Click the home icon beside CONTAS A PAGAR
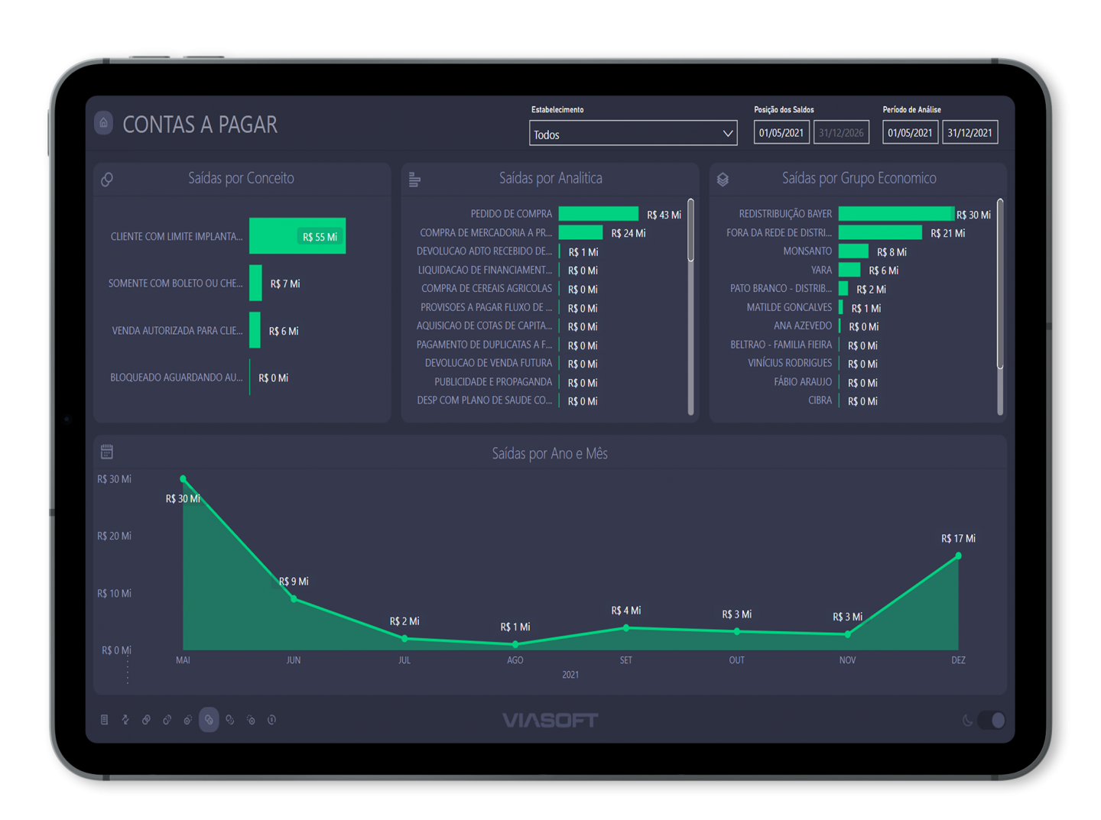This screenshot has height=820, width=1101. pyautogui.click(x=103, y=123)
